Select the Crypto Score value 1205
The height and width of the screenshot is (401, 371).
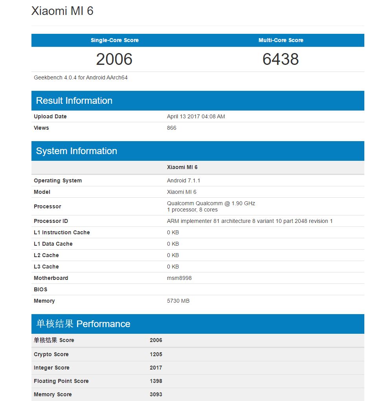coord(156,354)
